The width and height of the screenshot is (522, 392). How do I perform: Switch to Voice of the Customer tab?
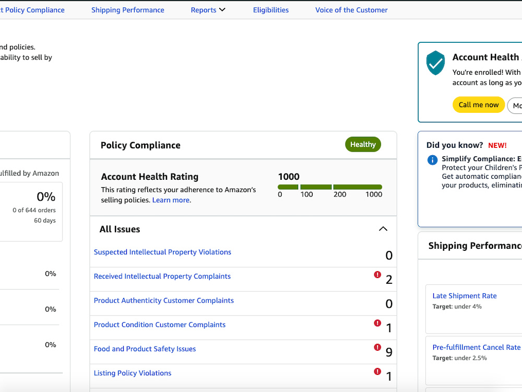[351, 10]
